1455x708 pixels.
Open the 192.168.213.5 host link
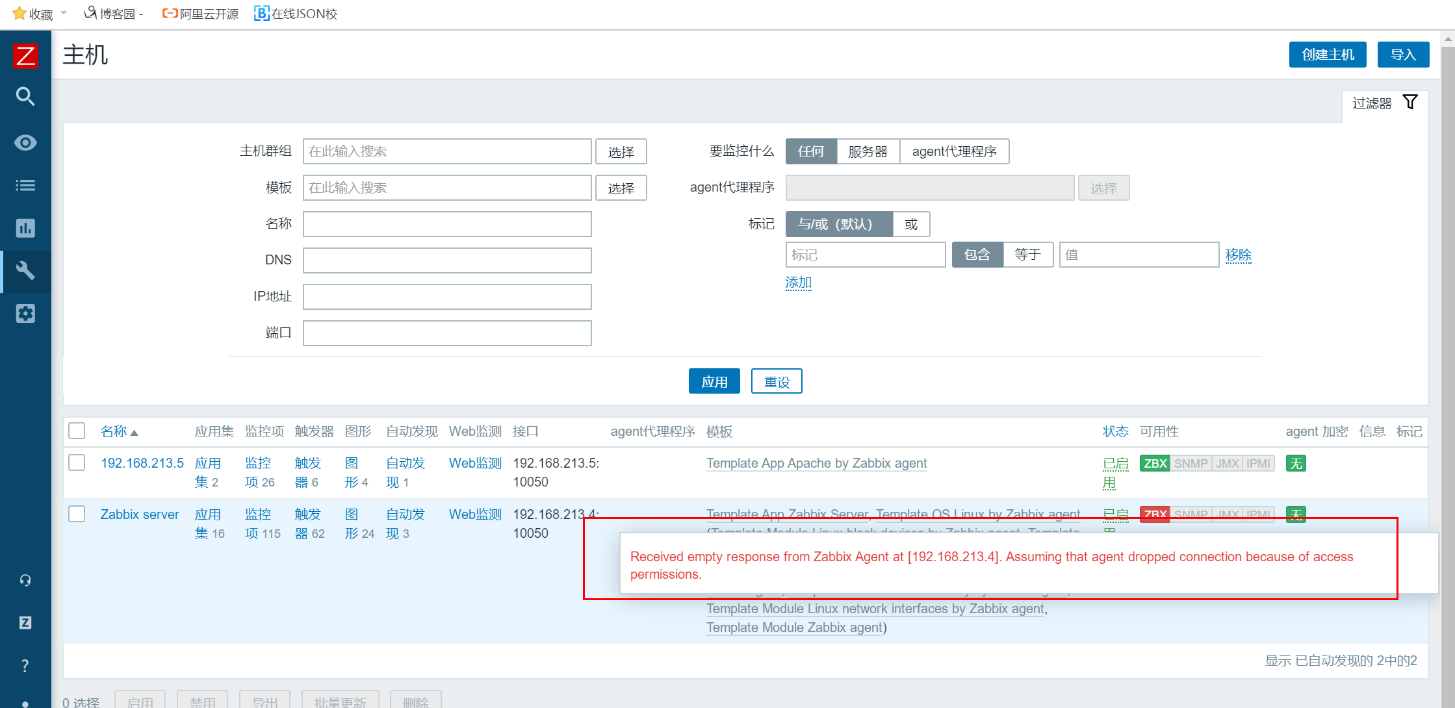tap(142, 463)
